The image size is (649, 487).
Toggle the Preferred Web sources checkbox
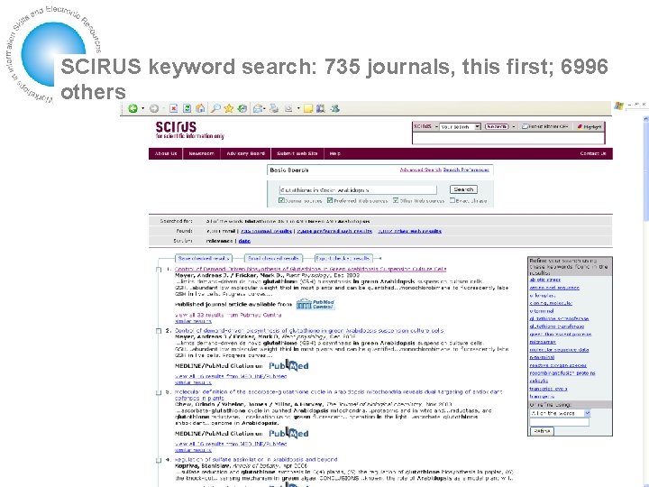(x=330, y=200)
